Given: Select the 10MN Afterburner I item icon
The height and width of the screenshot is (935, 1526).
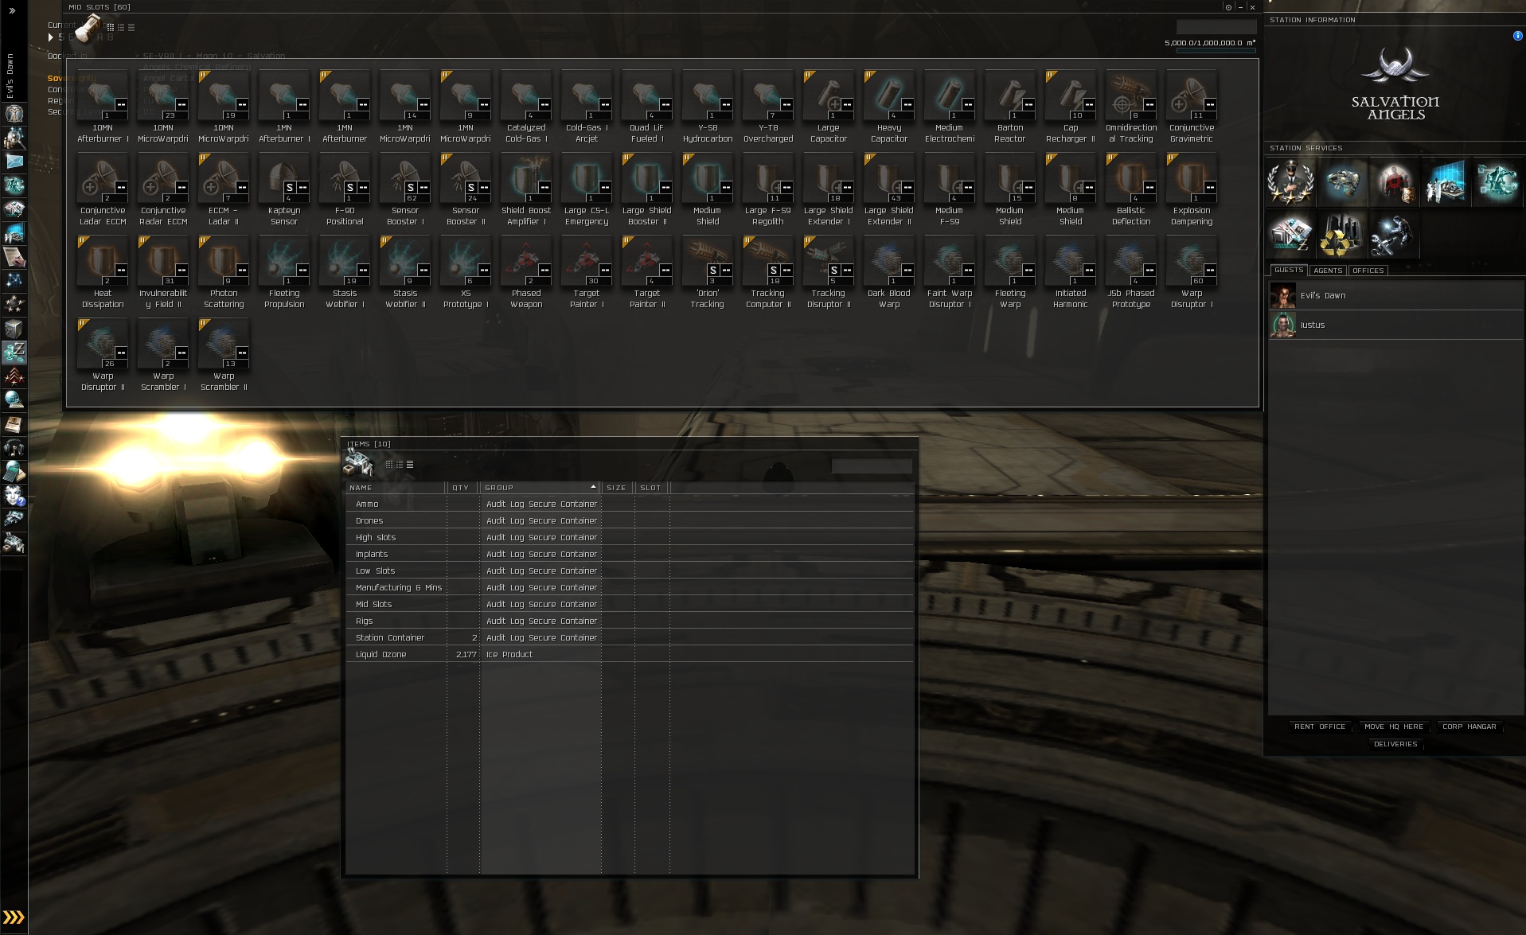Looking at the screenshot, I should point(103,95).
